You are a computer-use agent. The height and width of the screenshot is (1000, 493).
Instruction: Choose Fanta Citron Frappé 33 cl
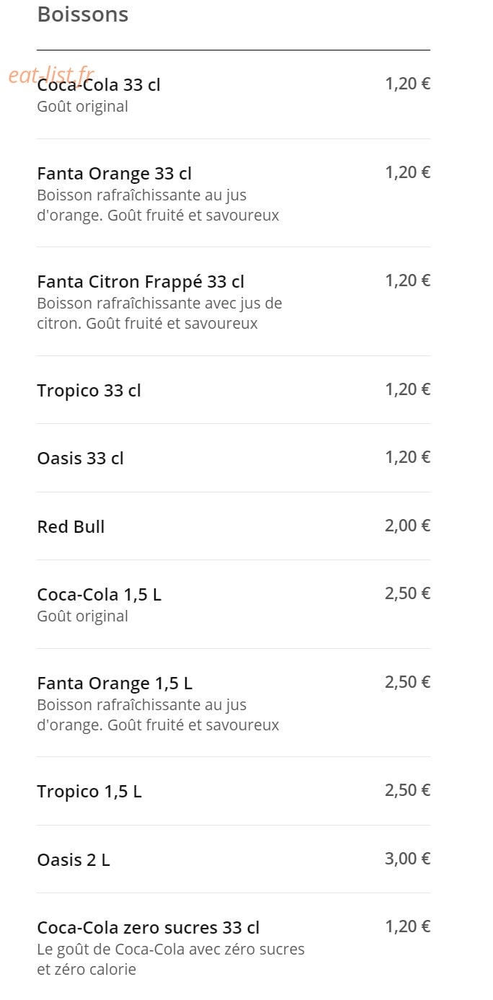(x=234, y=301)
